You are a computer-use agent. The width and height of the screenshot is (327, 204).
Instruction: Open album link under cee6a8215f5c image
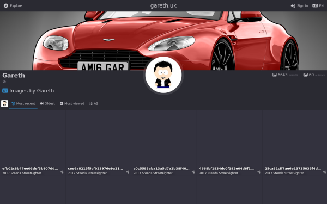(x=88, y=173)
